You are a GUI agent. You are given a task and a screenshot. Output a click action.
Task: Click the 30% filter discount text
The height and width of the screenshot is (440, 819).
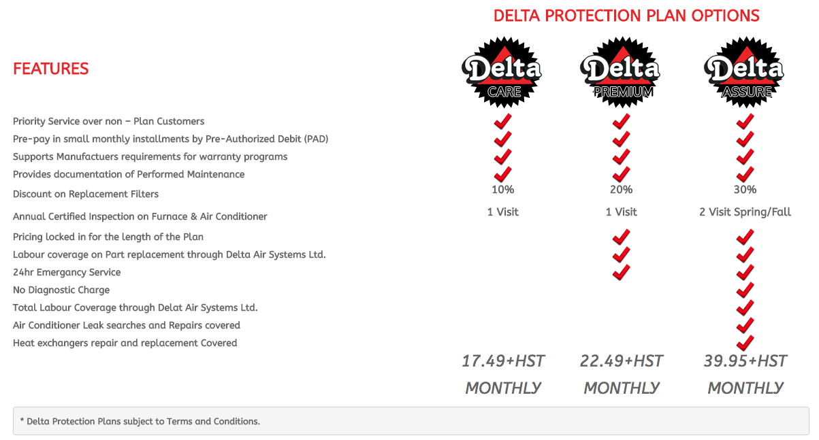coord(745,190)
